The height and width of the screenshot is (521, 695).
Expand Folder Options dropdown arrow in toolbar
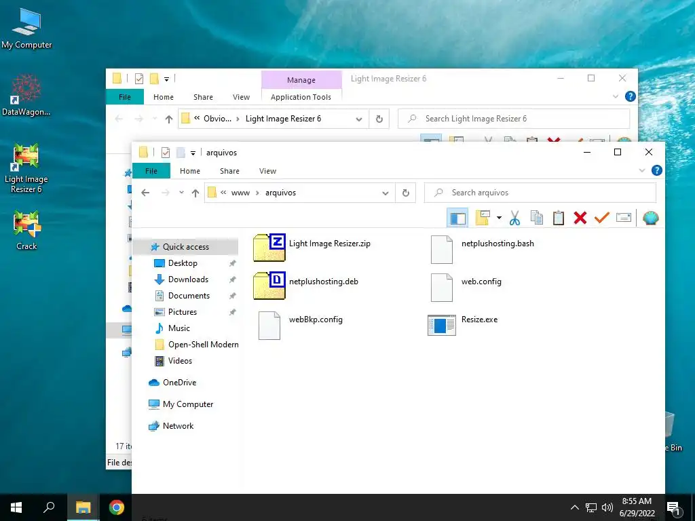499,218
